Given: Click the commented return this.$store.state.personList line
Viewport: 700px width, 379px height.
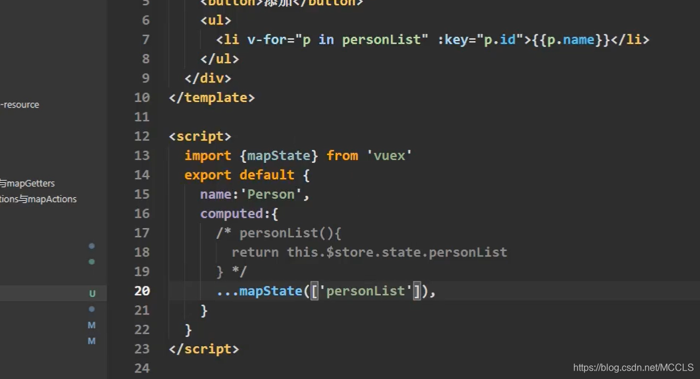Looking at the screenshot, I should pyautogui.click(x=369, y=252).
